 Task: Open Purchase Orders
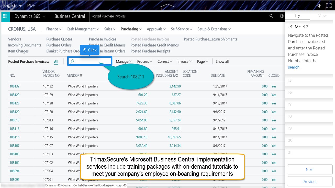tap(59, 45)
